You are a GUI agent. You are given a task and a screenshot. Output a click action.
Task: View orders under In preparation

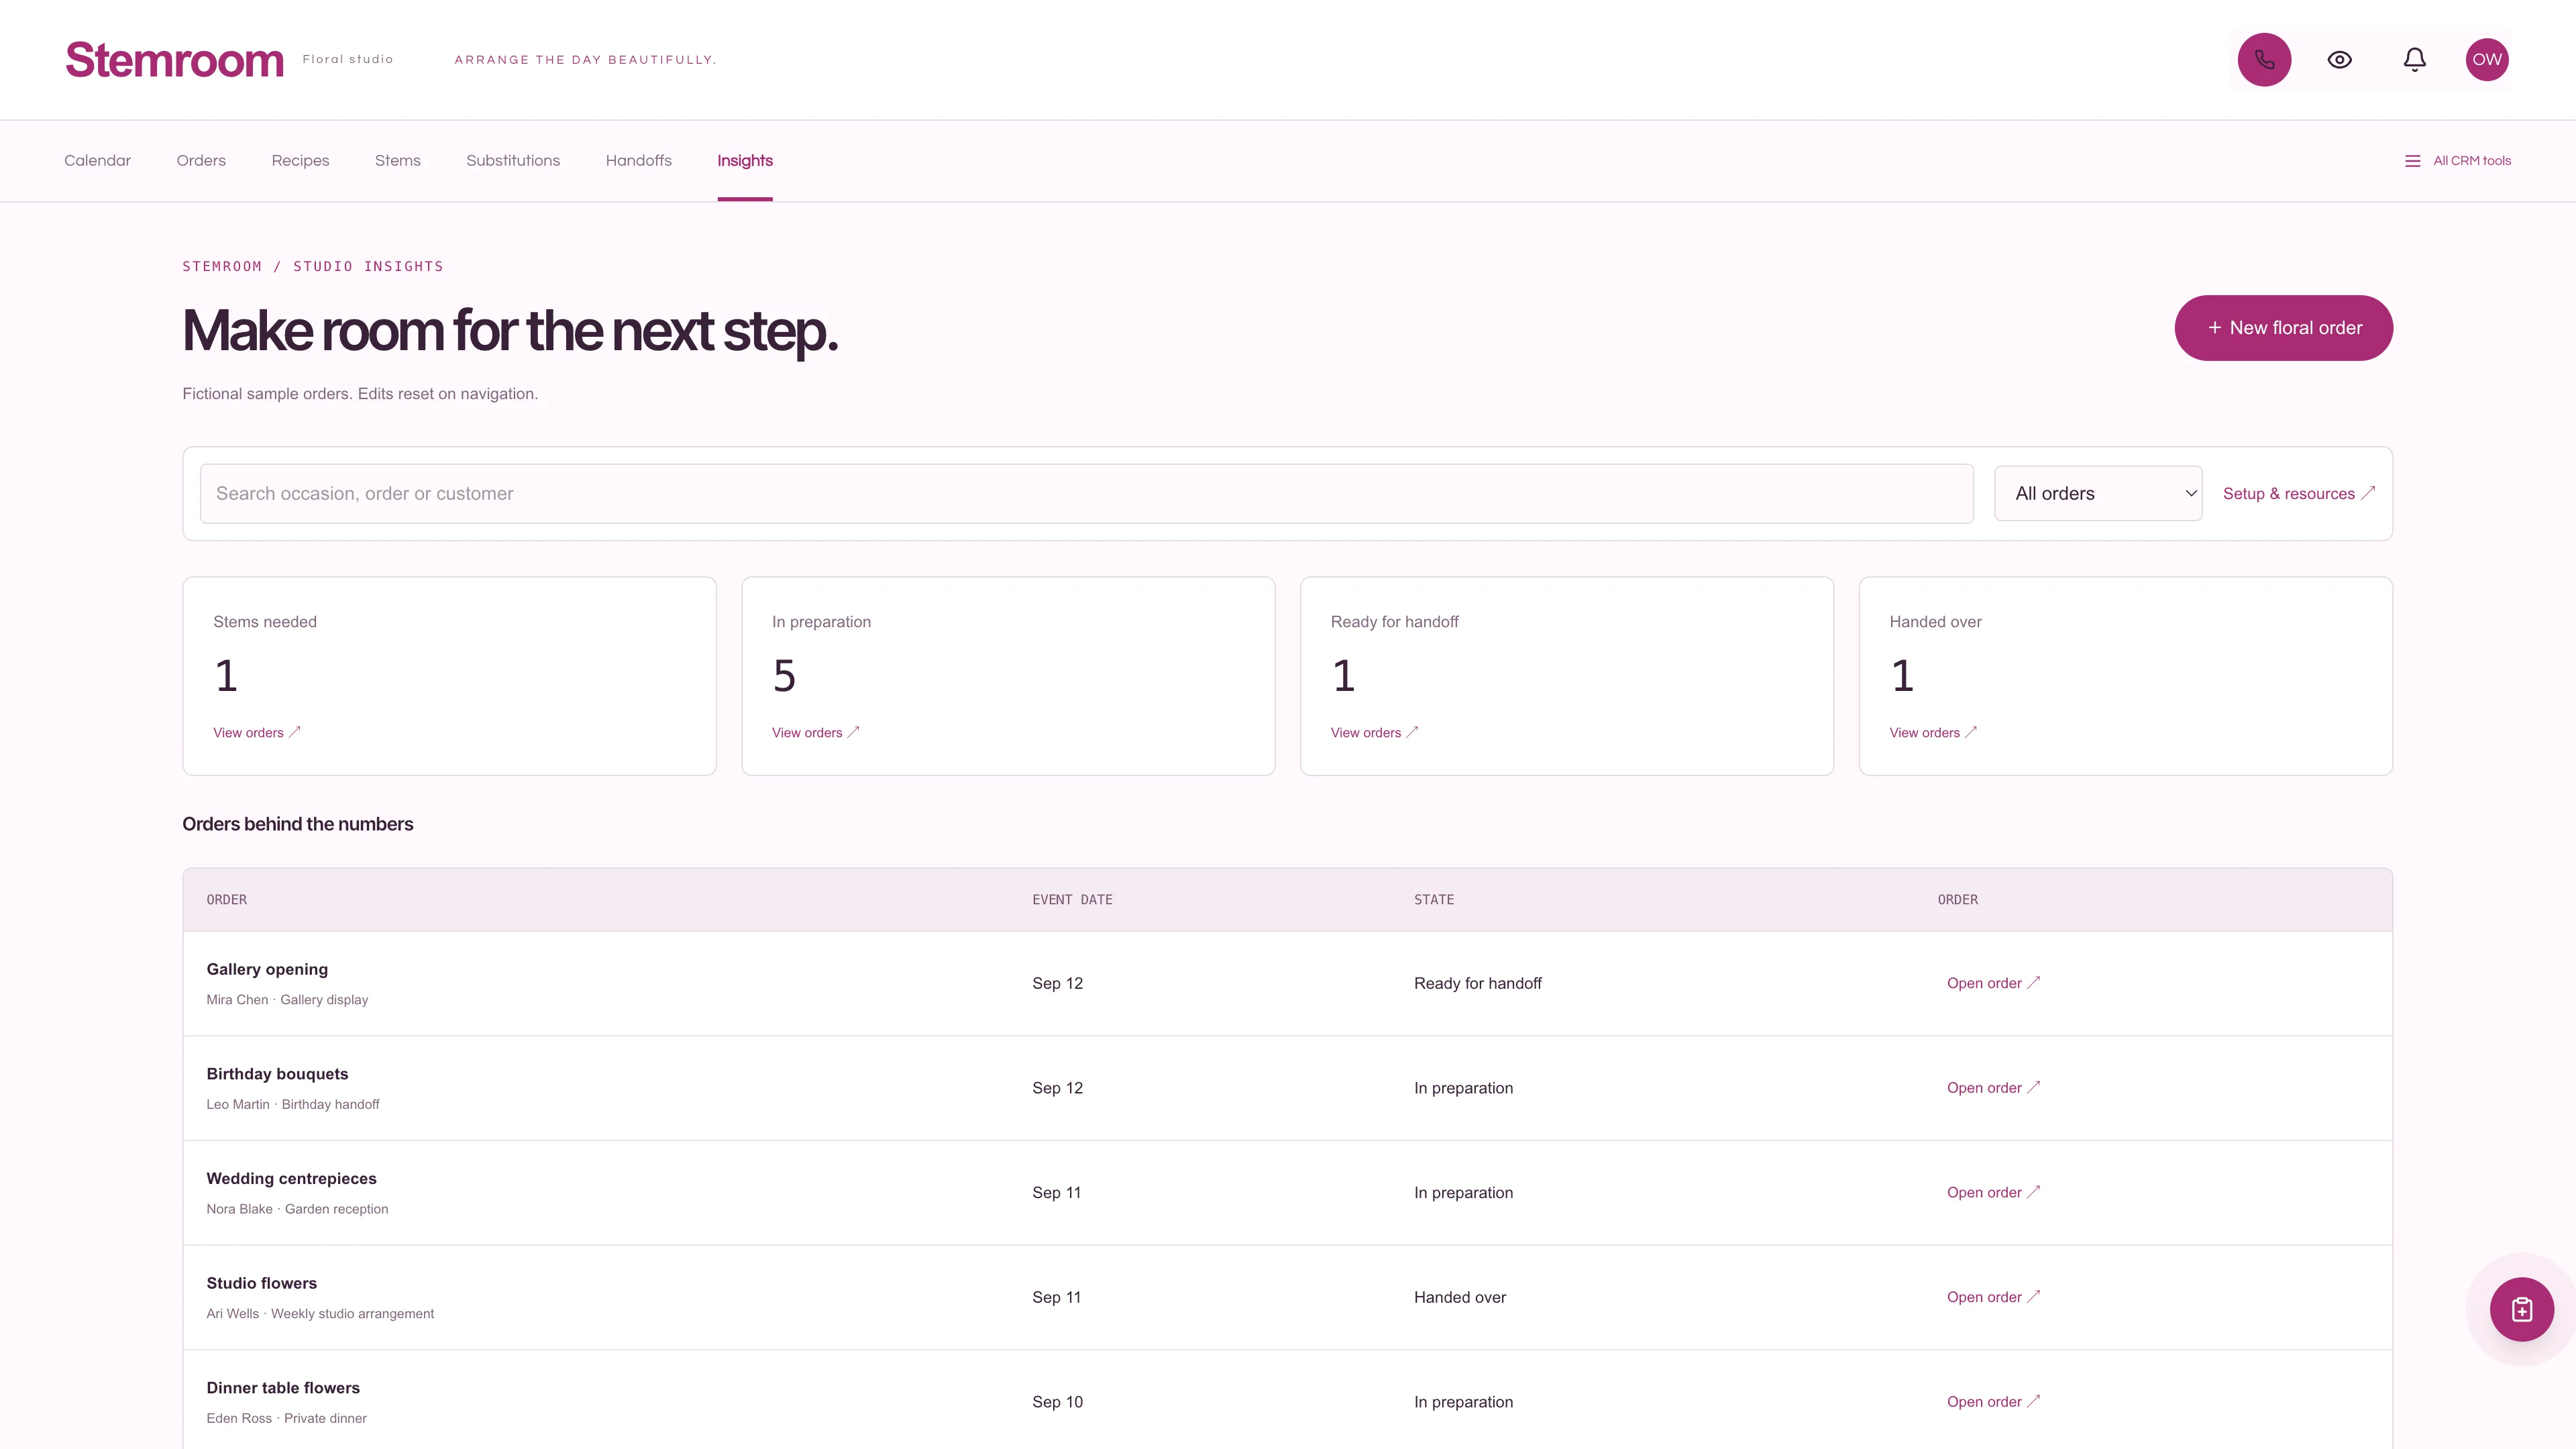pyautogui.click(x=815, y=733)
